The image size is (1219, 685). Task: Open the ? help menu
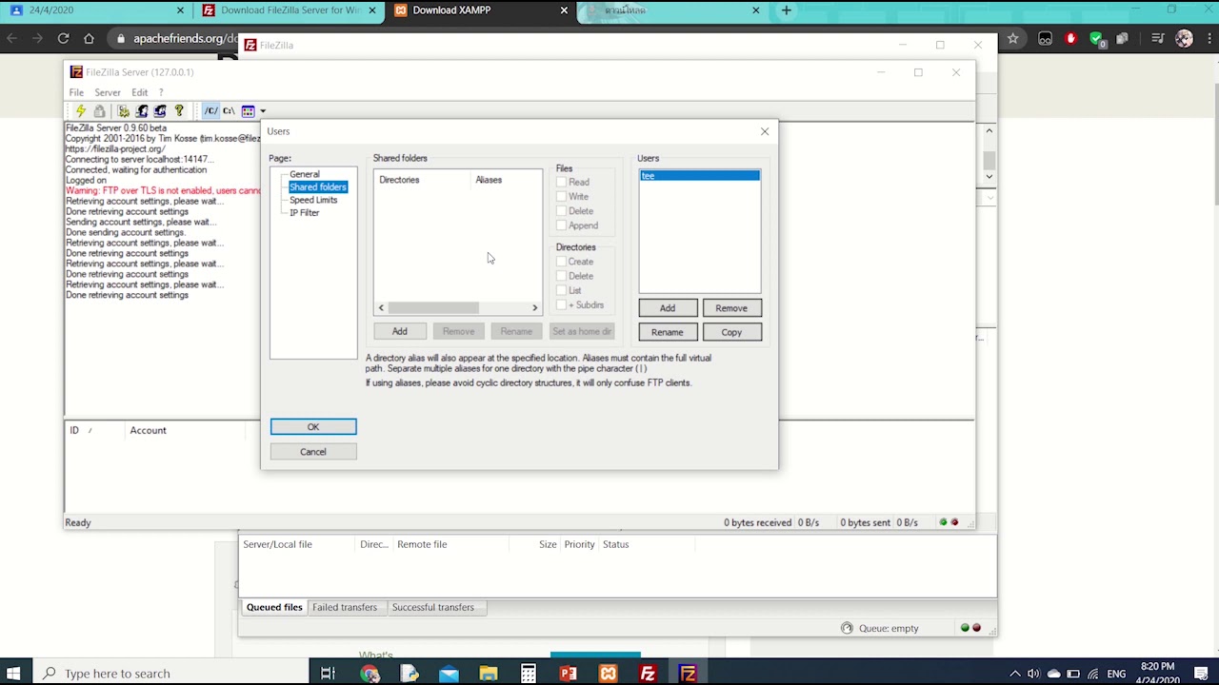coord(161,92)
